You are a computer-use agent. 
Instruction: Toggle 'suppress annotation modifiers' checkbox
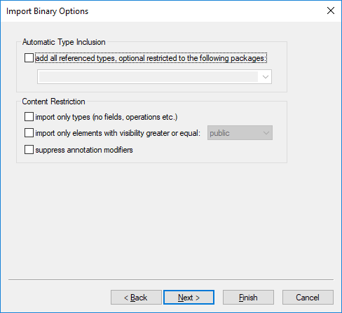pyautogui.click(x=29, y=150)
